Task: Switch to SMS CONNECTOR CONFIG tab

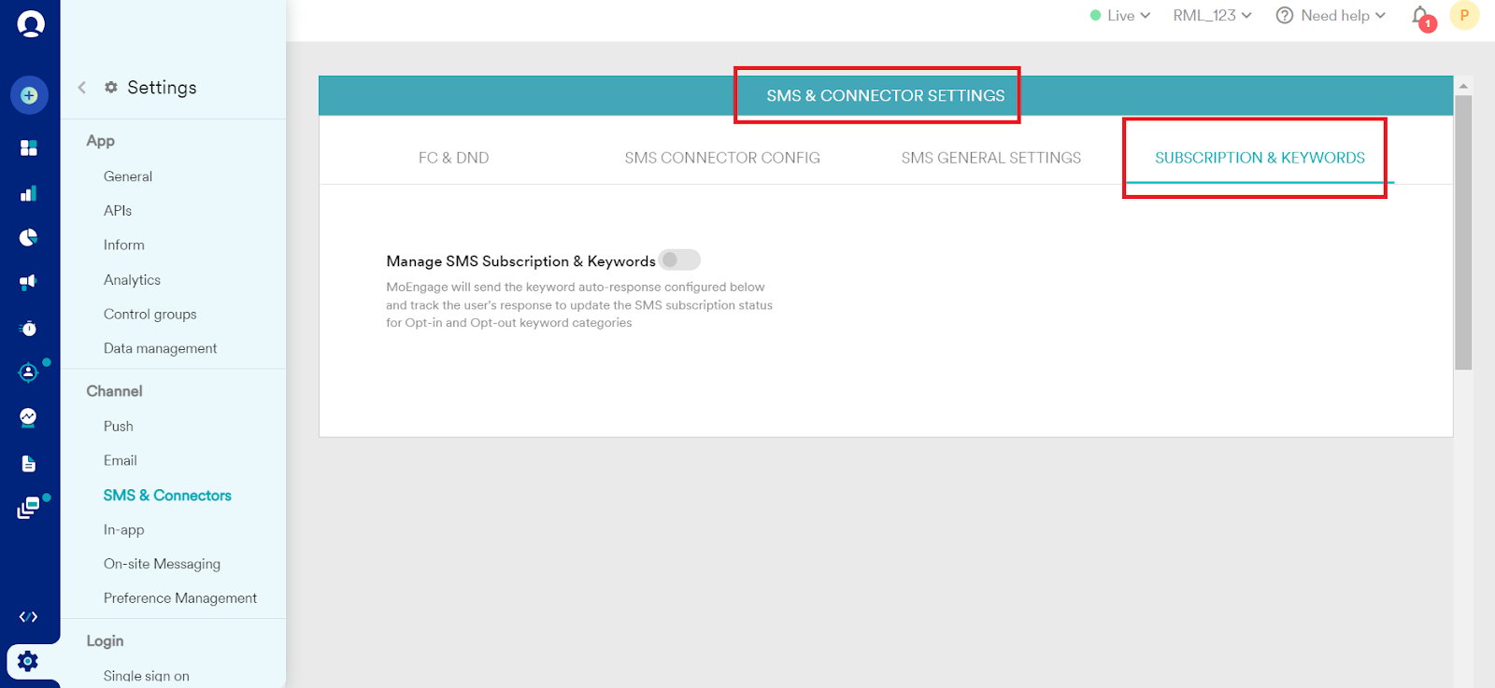Action: [722, 158]
